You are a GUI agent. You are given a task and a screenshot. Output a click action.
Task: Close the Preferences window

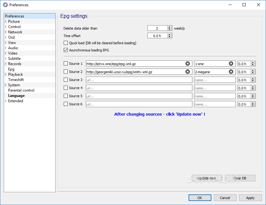pos(259,5)
